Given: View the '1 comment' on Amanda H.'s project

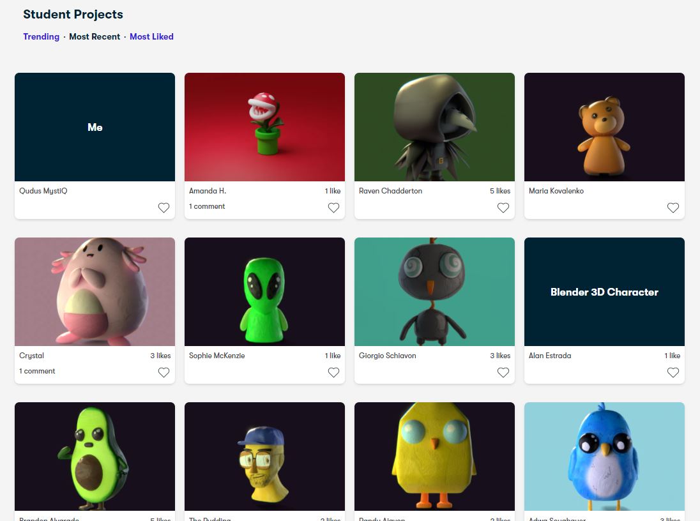Looking at the screenshot, I should coord(207,206).
